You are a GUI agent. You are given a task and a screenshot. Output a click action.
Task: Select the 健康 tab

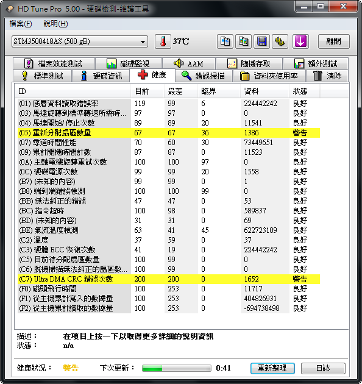(x=152, y=75)
